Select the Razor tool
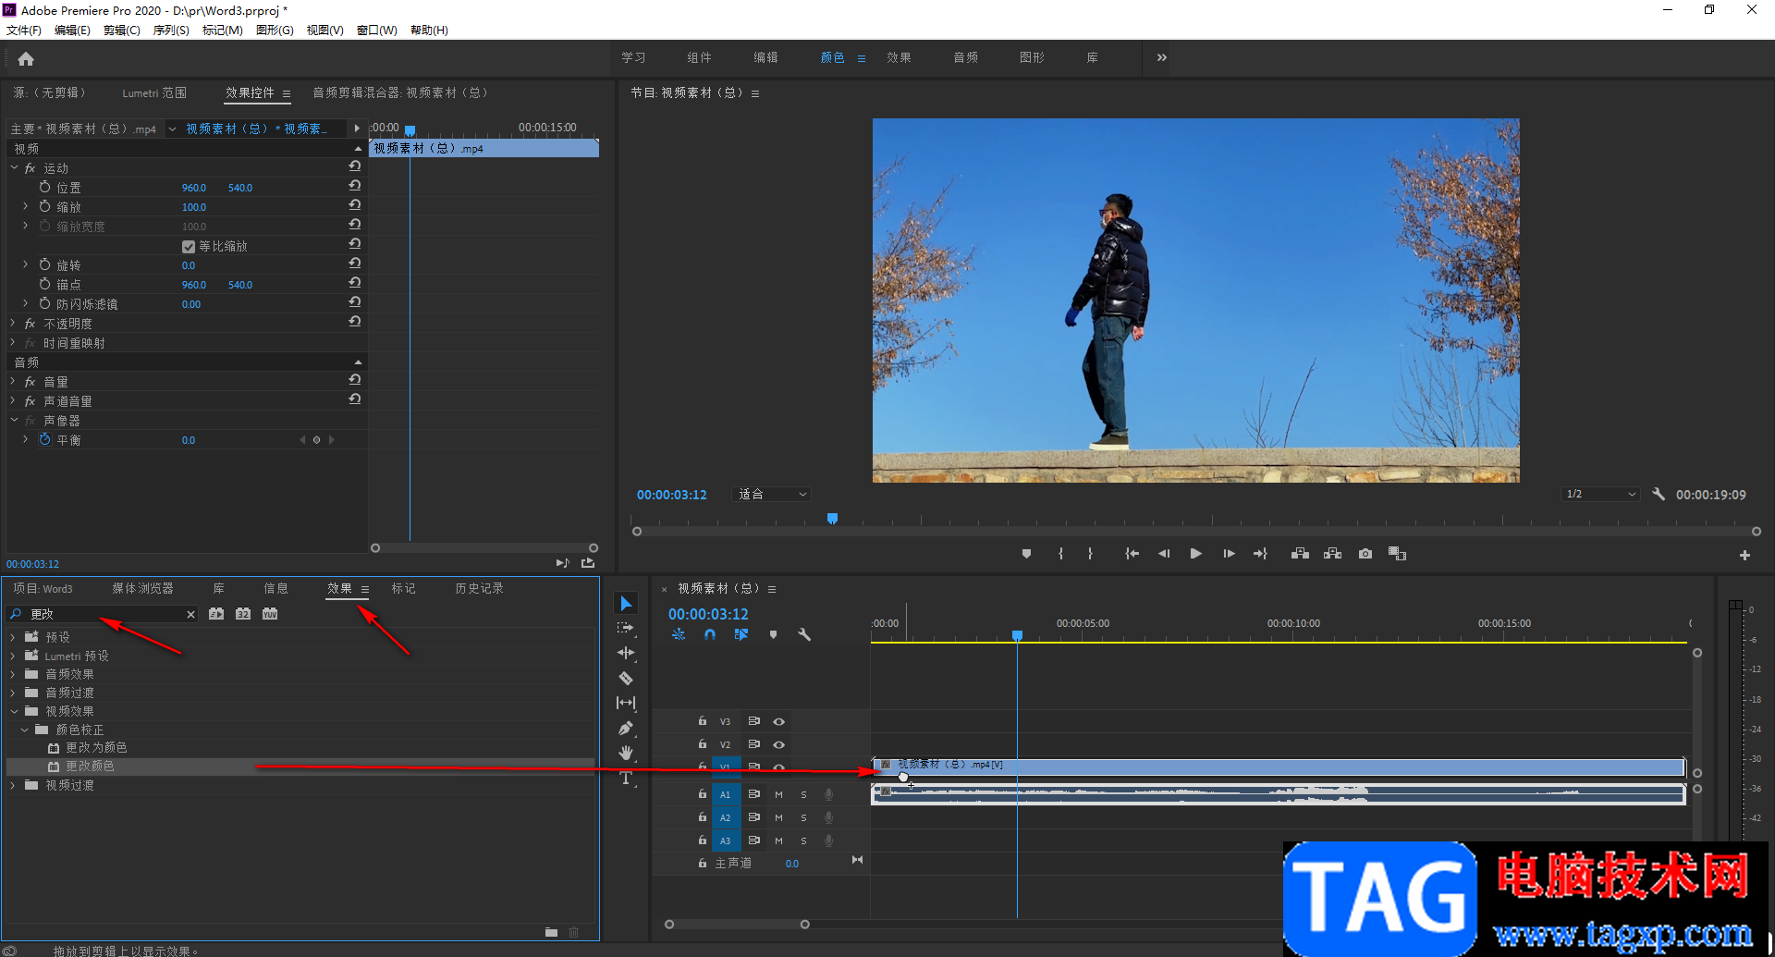This screenshot has height=957, width=1775. point(626,678)
